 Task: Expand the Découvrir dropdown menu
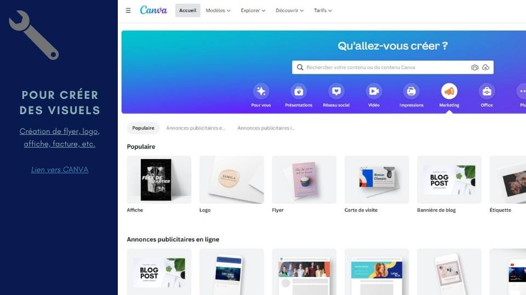click(289, 10)
